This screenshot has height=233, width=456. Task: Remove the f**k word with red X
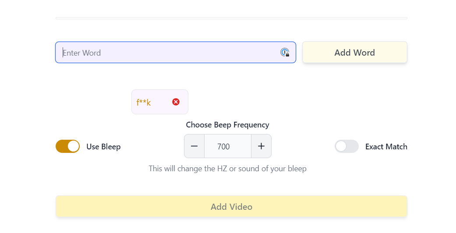(176, 102)
